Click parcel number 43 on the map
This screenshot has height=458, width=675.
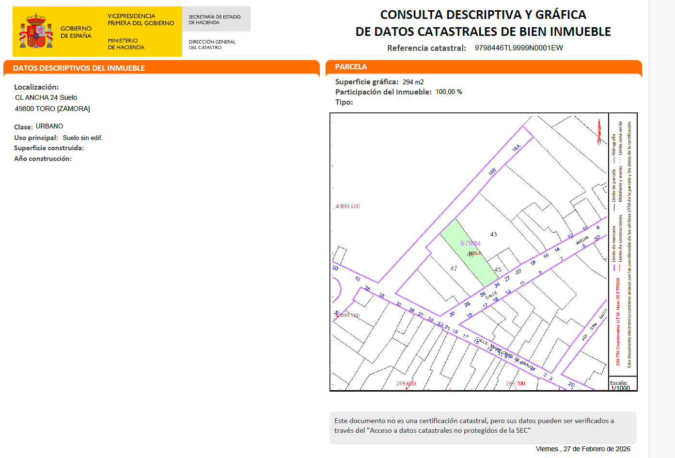493,235
